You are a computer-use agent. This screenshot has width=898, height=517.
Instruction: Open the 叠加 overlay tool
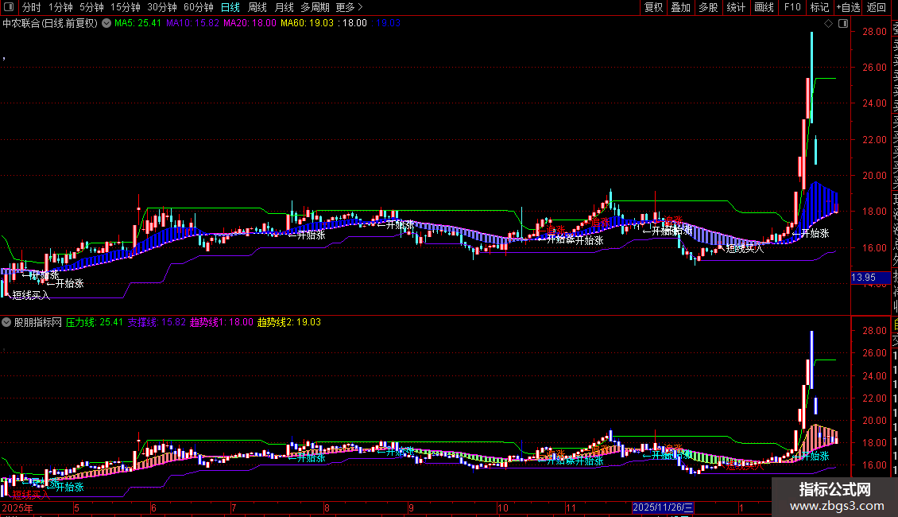pyautogui.click(x=680, y=7)
